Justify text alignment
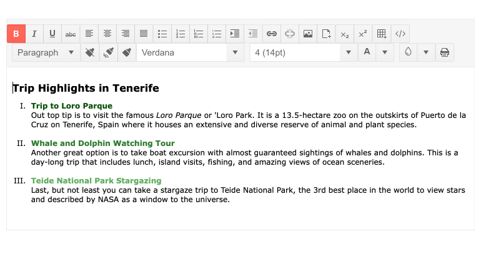Image resolution: width=481 pixels, height=267 pixels. coord(144,34)
